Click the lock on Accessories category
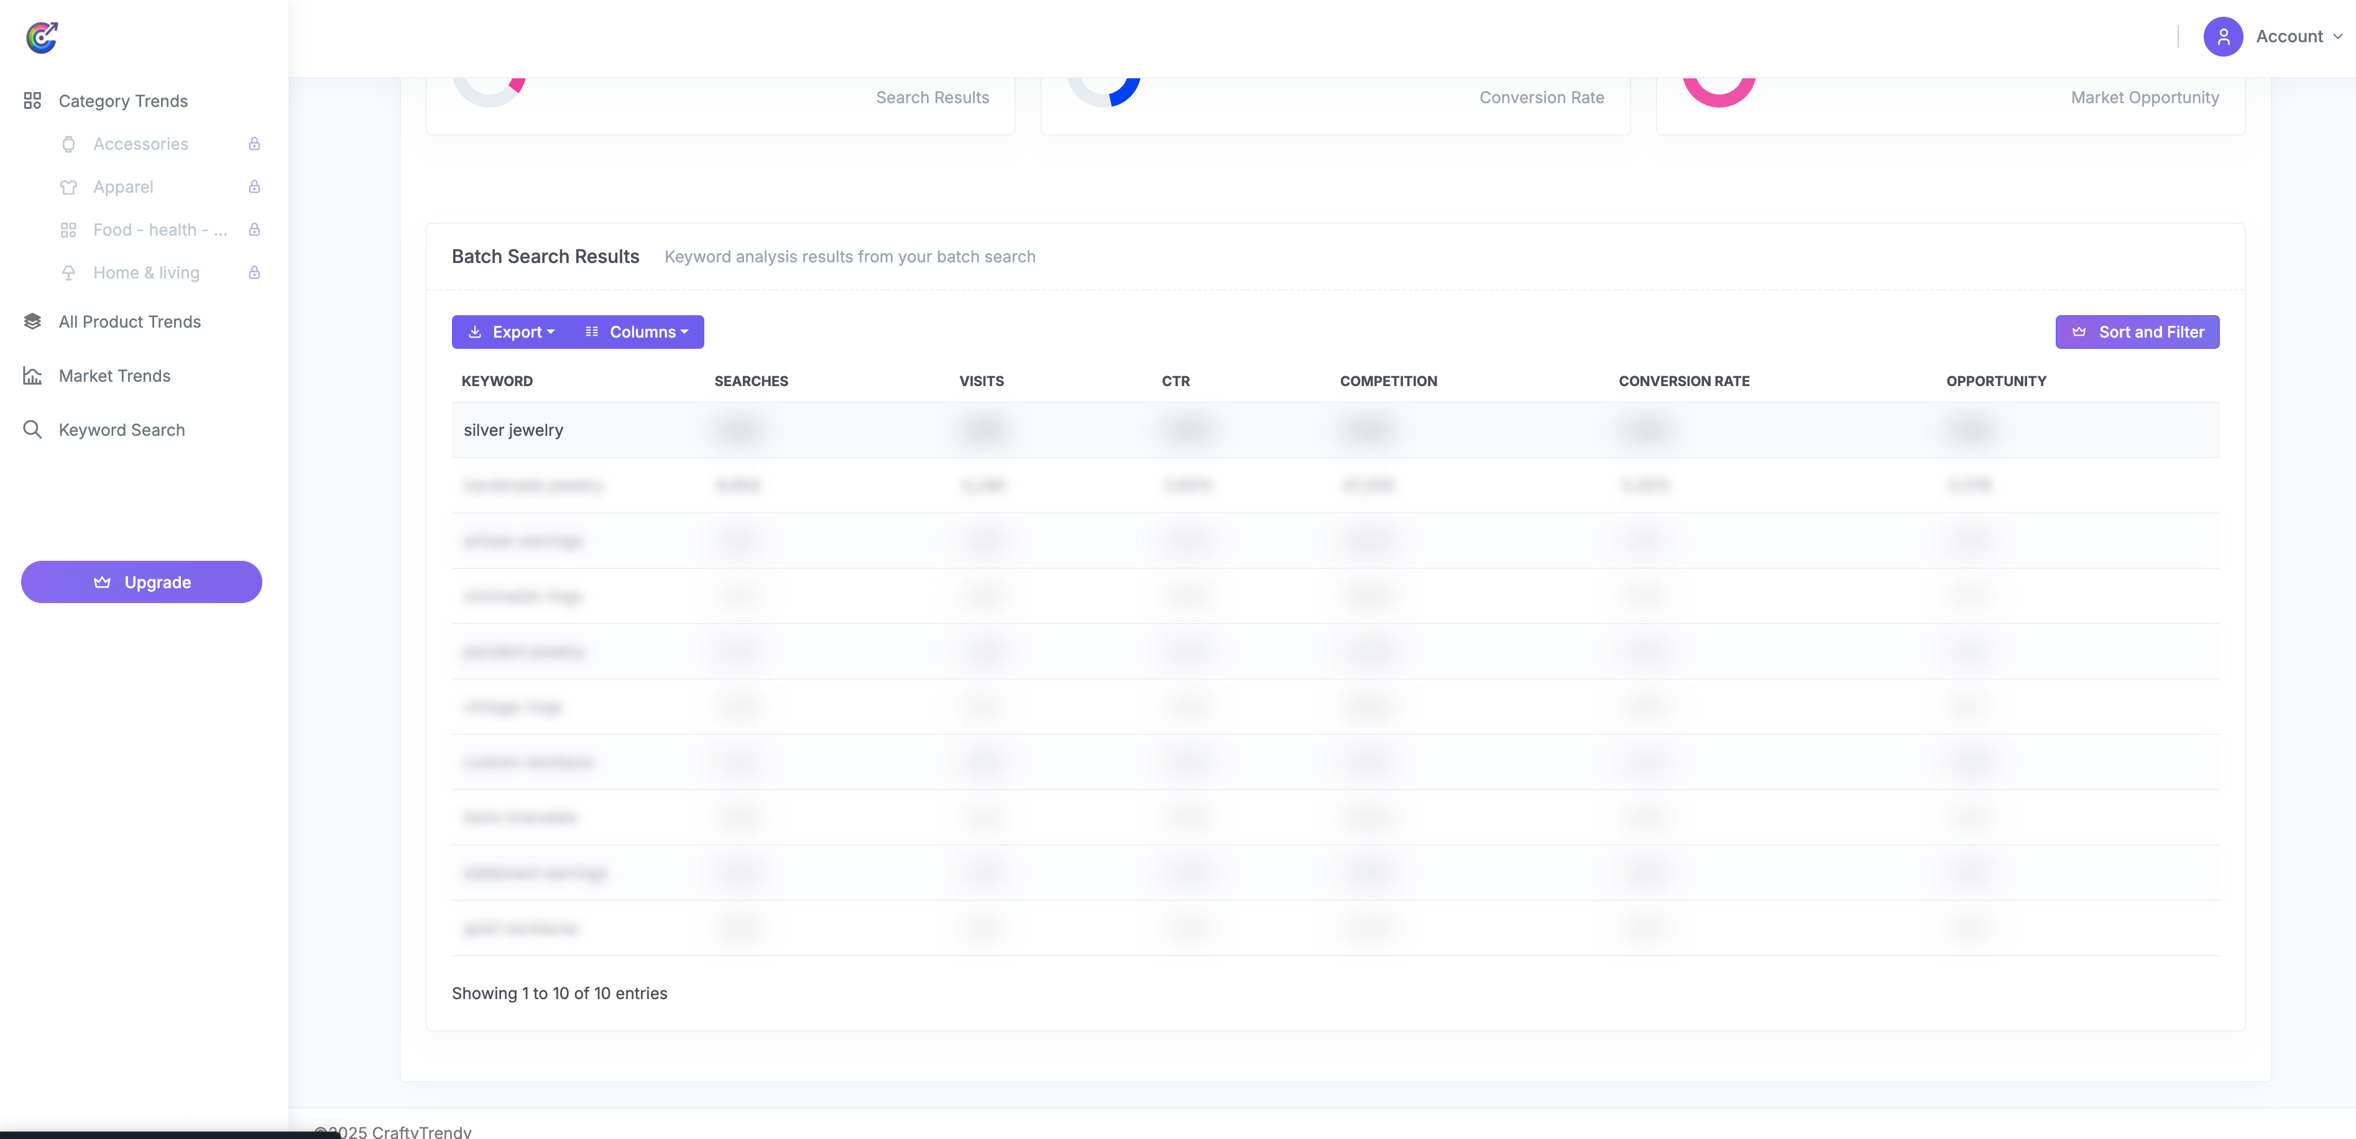 [254, 144]
